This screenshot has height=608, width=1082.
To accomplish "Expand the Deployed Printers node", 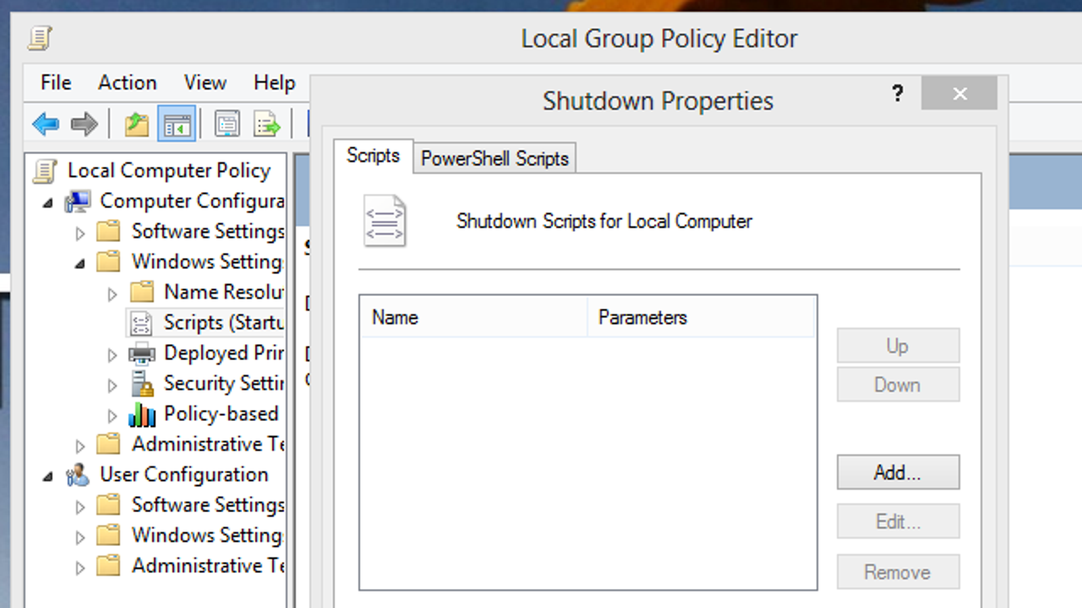I will click(112, 355).
